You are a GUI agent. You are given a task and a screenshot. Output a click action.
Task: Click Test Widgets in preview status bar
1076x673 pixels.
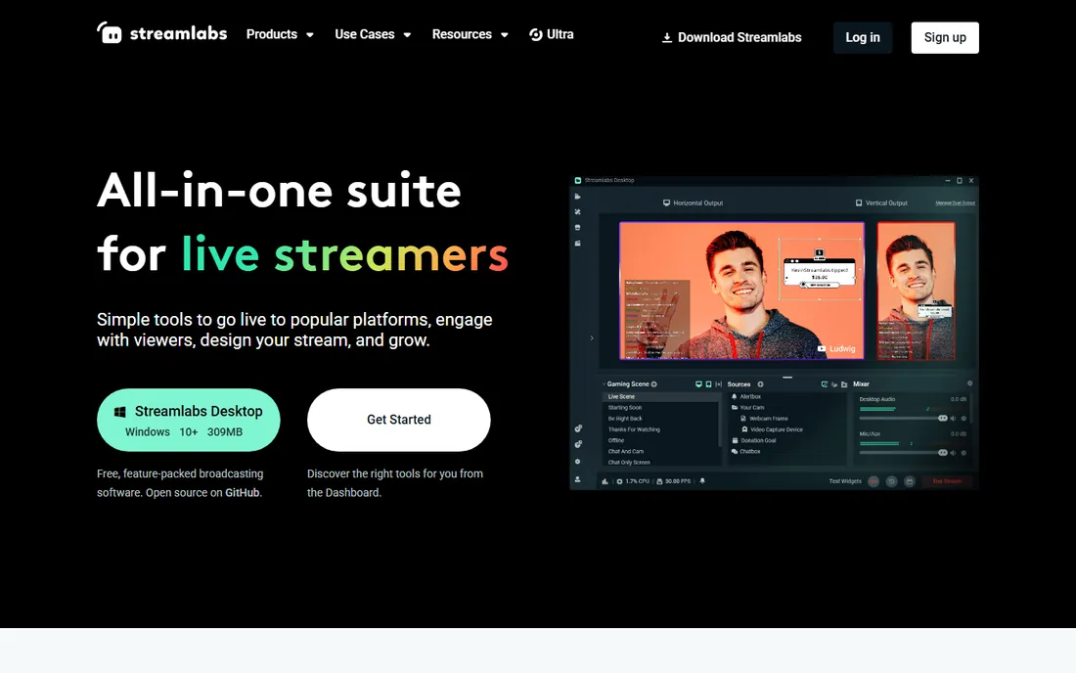point(845,481)
